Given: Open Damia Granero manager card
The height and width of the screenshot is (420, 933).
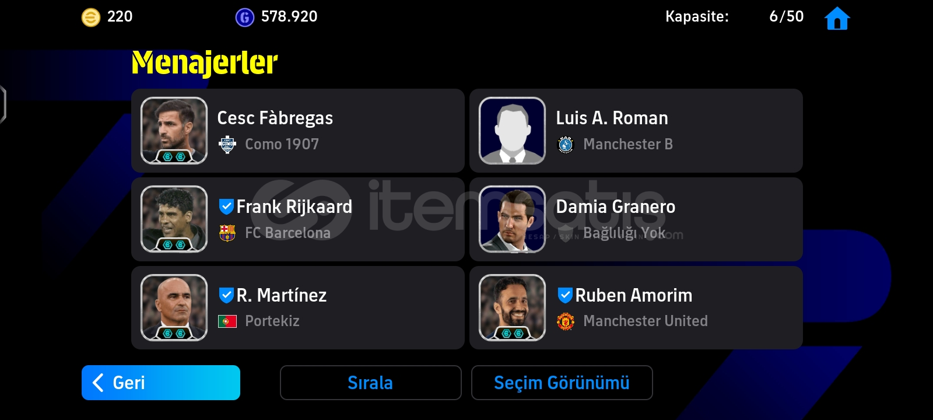Looking at the screenshot, I should [636, 219].
